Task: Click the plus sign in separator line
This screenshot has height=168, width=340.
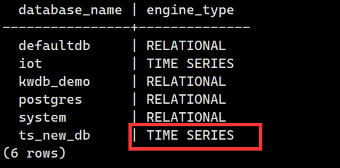Action: 134,27
